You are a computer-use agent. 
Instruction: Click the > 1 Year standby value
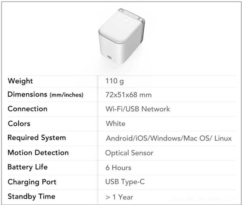pyautogui.click(x=119, y=197)
